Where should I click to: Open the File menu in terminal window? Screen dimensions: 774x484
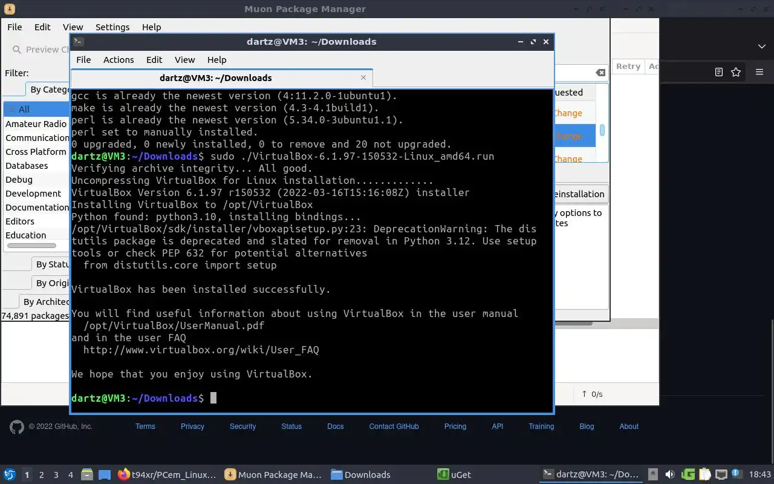[83, 59]
